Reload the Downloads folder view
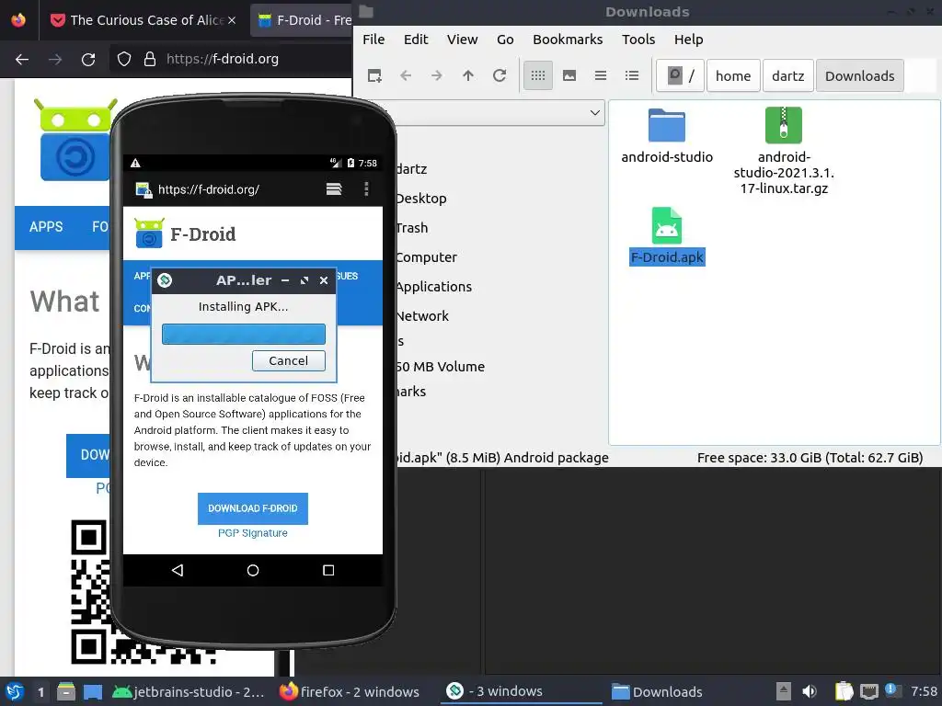Image resolution: width=942 pixels, height=706 pixels. click(500, 75)
